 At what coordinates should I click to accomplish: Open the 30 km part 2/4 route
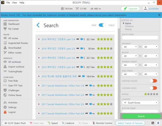click(x=75, y=48)
